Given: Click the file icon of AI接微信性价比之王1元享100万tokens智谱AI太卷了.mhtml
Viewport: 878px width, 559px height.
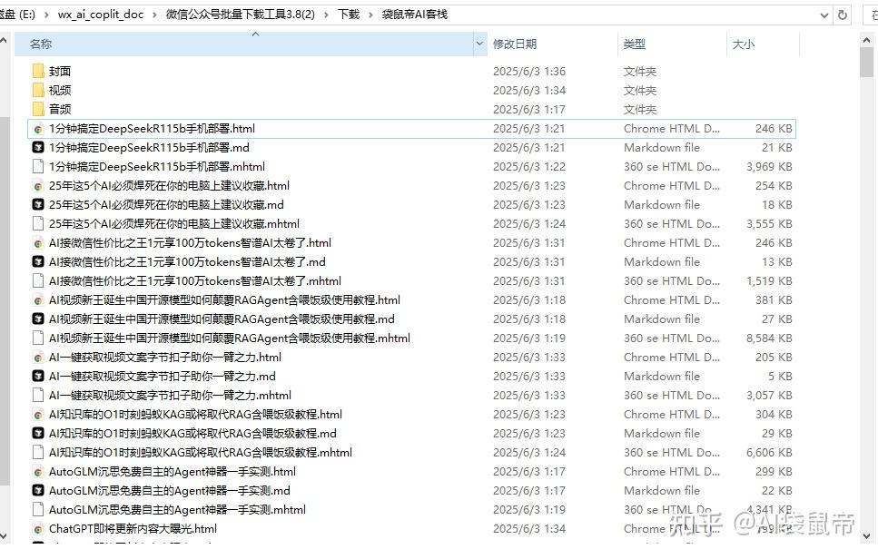Looking at the screenshot, I should coord(38,281).
